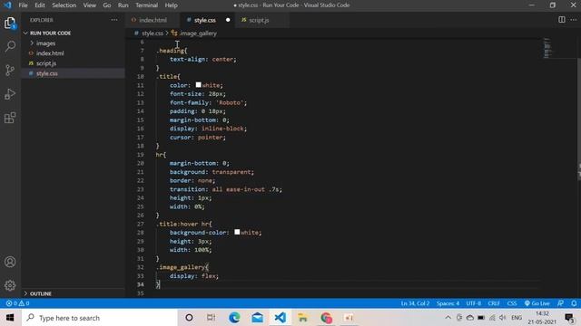
Task: Open editor More Actions ellipsis
Action: point(574,20)
